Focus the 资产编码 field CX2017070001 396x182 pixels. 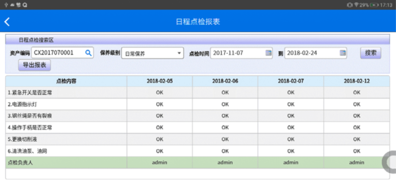62,53
